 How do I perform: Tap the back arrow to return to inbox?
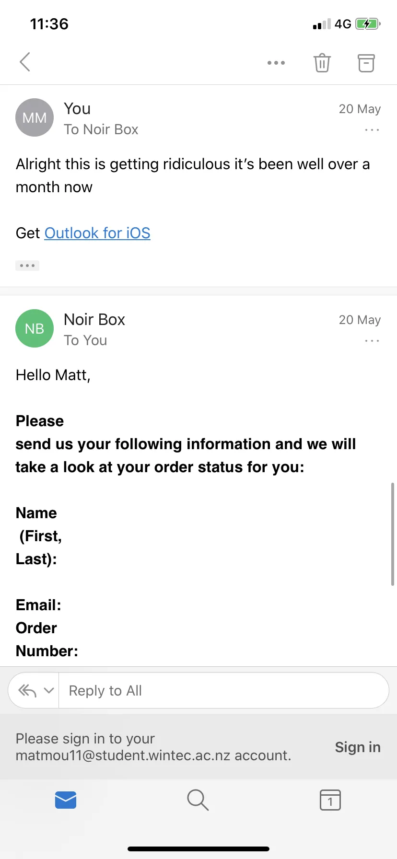pos(25,62)
